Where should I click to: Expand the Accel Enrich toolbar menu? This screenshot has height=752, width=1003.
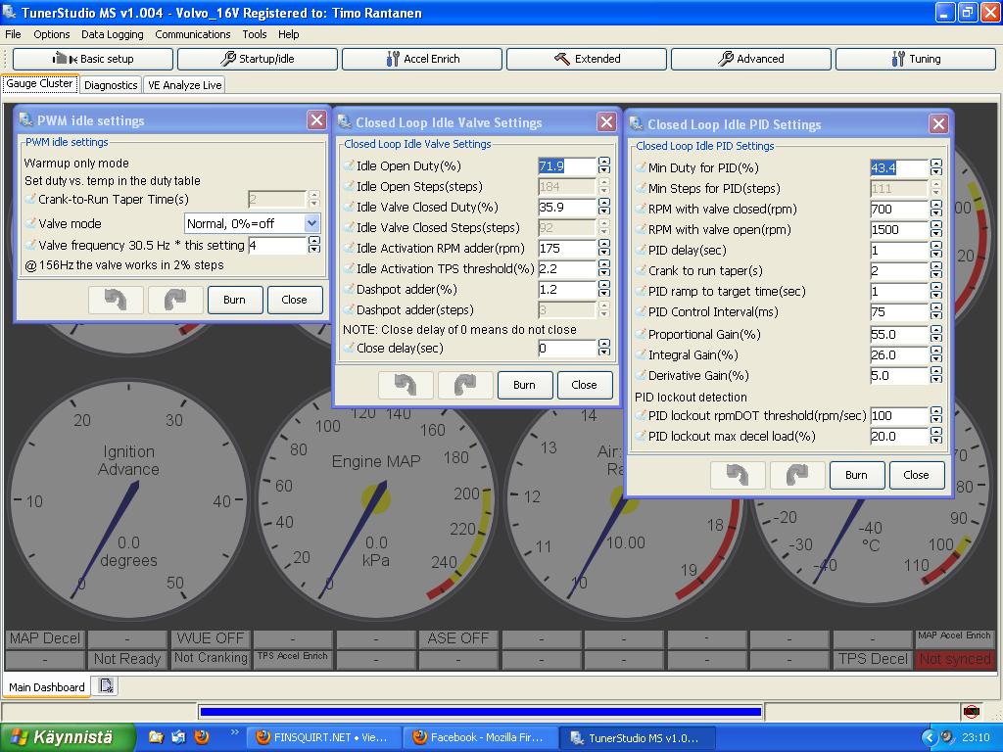[x=421, y=59]
